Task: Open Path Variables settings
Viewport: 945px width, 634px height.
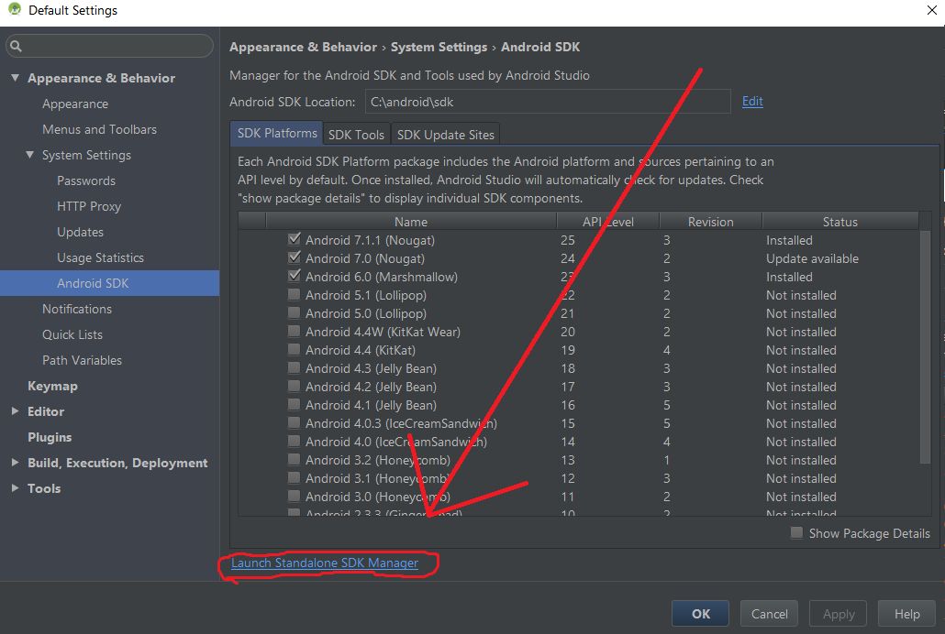Action: pyautogui.click(x=82, y=360)
